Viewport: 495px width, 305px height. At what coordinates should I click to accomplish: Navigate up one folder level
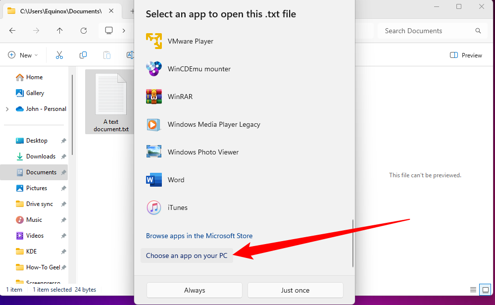pos(60,31)
